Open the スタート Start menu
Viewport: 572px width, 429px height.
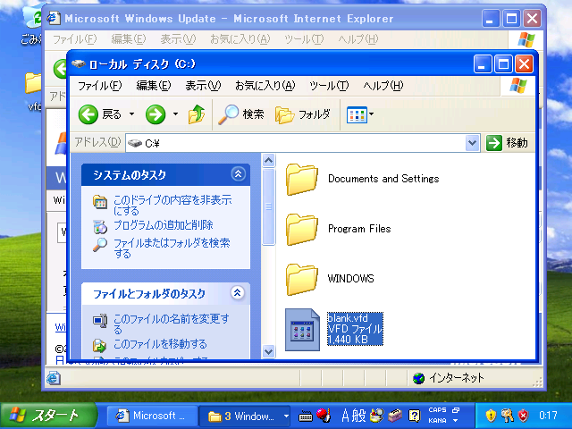point(49,415)
